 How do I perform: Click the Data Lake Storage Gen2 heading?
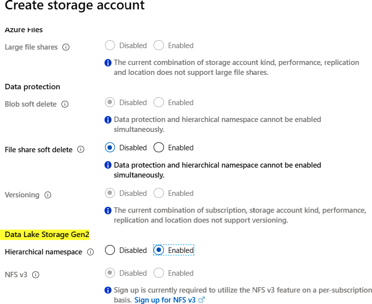tap(47, 234)
